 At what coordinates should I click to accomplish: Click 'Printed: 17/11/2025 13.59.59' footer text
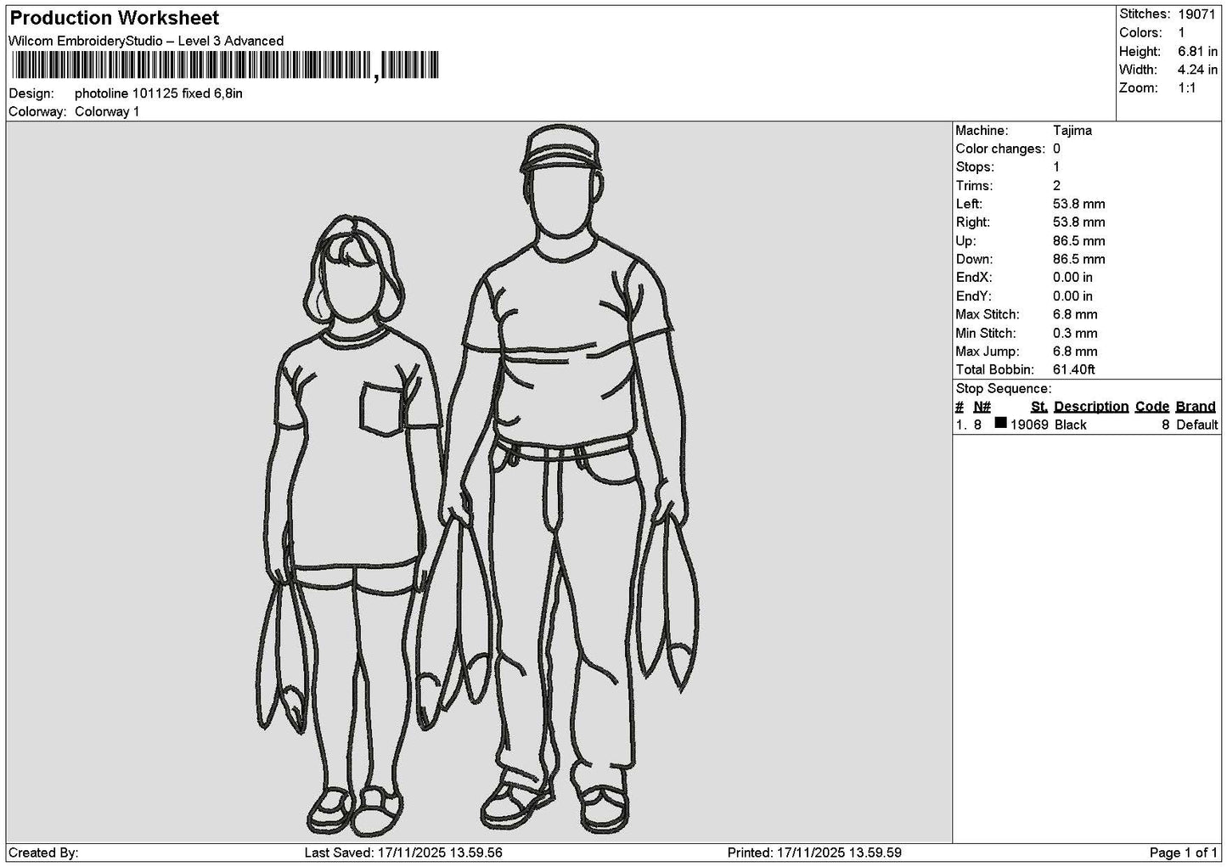[x=814, y=853]
